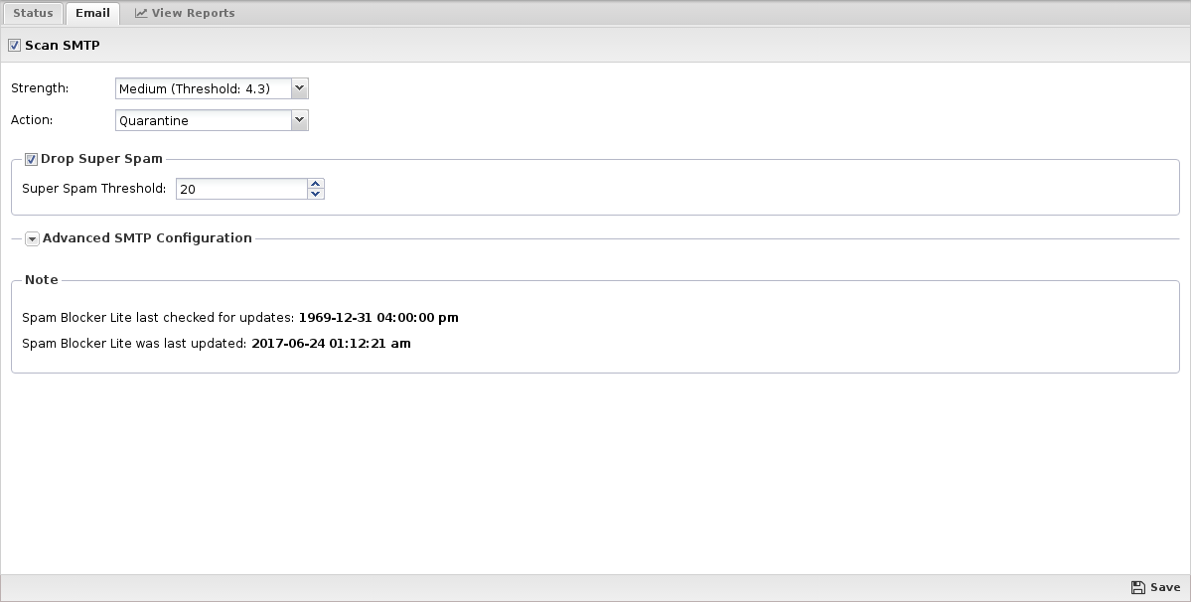The image size is (1191, 602).
Task: Click the Save floppy disk icon
Action: (x=1137, y=587)
